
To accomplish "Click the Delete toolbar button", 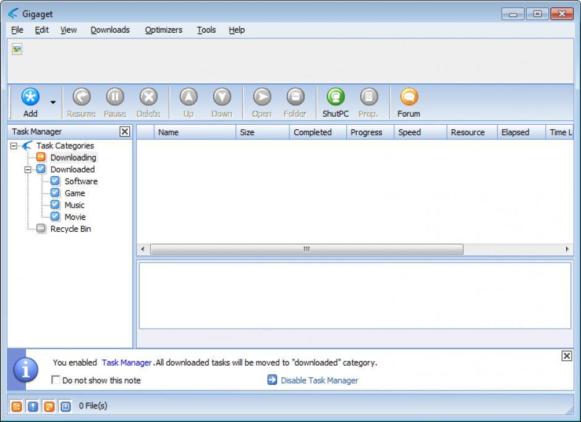I will (148, 103).
